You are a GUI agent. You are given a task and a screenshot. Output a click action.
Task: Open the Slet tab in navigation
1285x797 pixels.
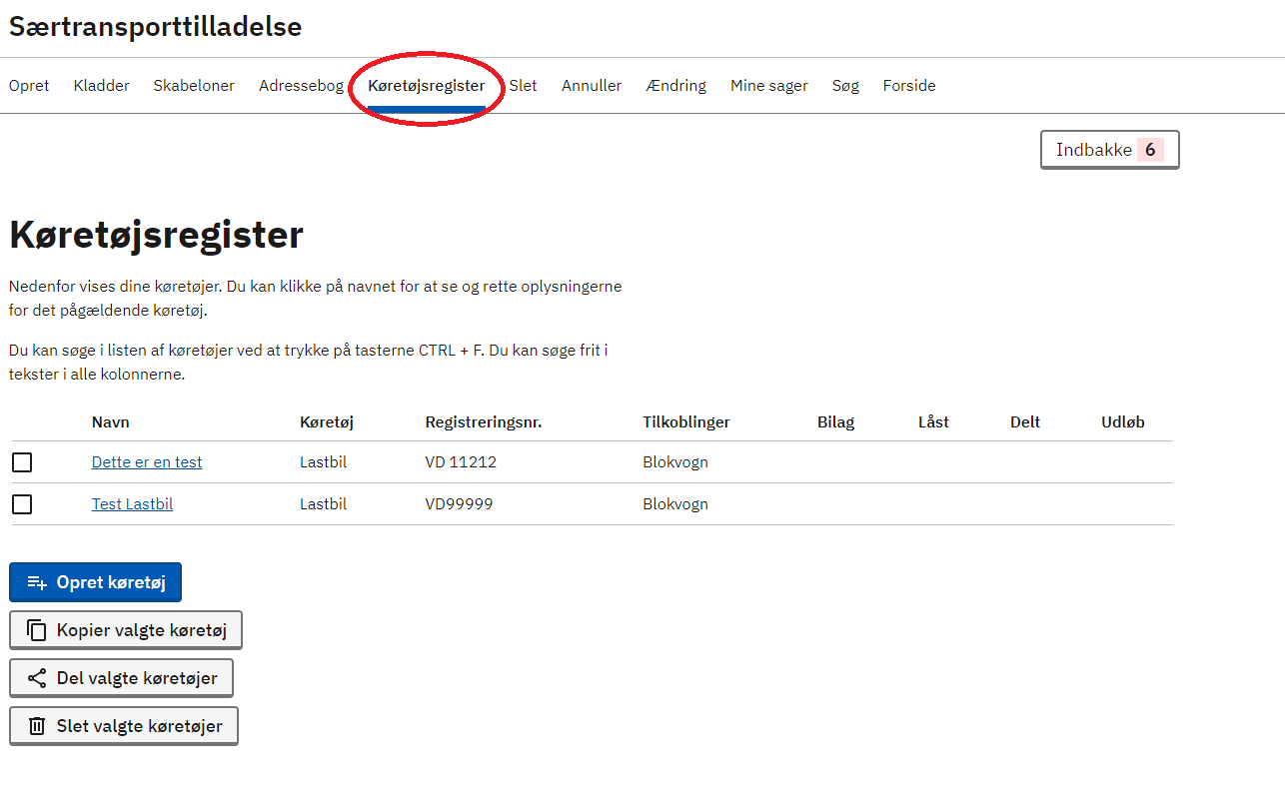pos(523,86)
